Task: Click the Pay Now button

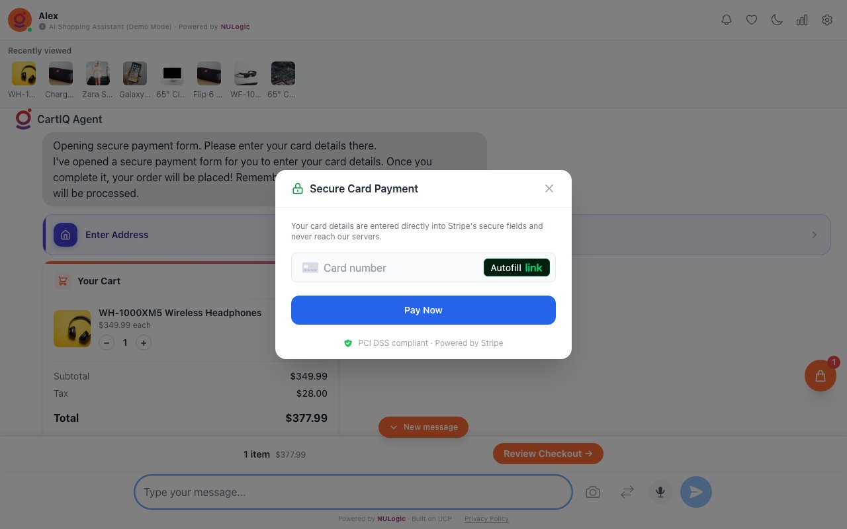Action: pyautogui.click(x=423, y=310)
